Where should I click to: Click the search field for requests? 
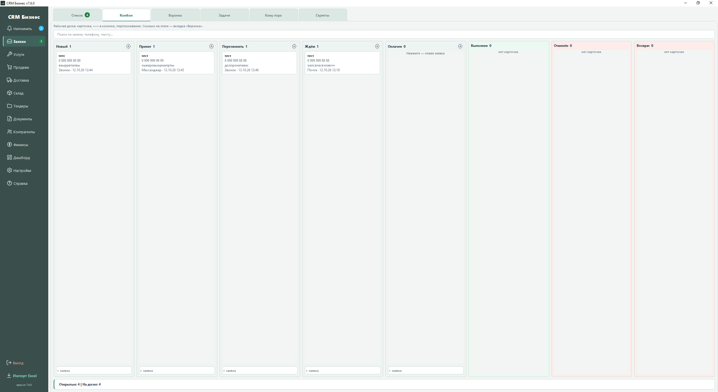click(x=384, y=34)
